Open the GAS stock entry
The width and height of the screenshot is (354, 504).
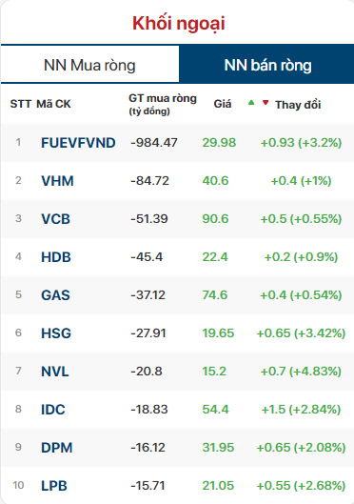tap(55, 295)
